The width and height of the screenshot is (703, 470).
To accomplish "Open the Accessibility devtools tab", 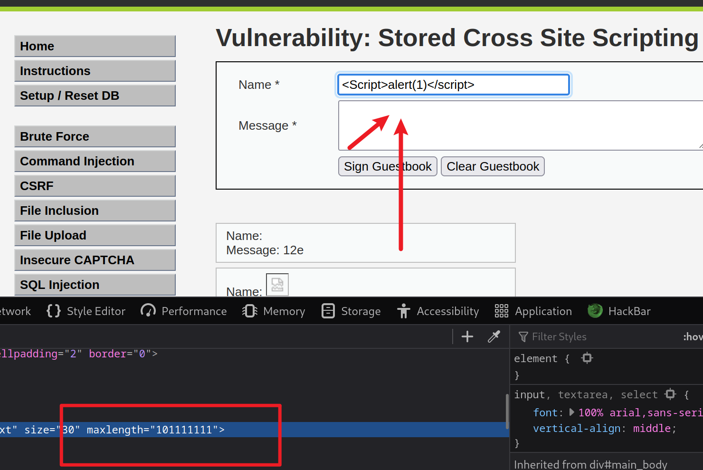I will tap(438, 311).
